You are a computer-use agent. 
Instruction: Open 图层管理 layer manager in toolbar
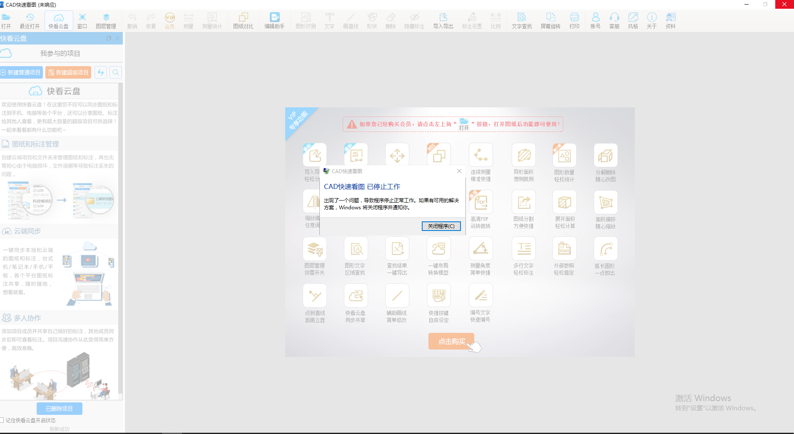(x=106, y=20)
